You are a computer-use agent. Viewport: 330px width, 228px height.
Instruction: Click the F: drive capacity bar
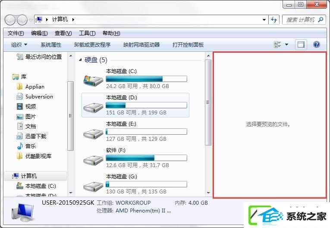146,158
